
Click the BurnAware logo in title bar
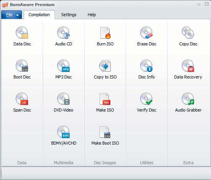point(5,5)
